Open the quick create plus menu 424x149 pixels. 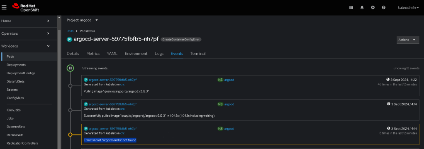(x=373, y=7)
